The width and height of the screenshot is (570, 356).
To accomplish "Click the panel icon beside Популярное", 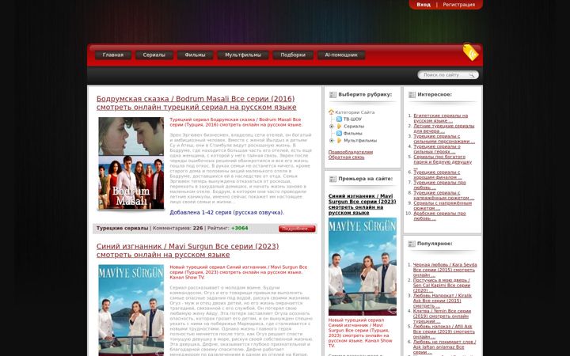I will click(412, 244).
